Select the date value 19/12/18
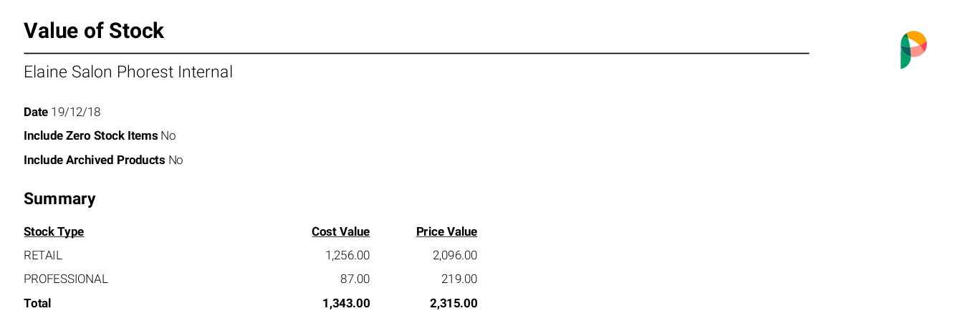955x331 pixels. click(76, 112)
